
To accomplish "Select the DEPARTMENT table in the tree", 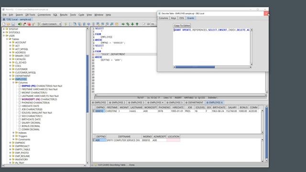I will 22,76.
